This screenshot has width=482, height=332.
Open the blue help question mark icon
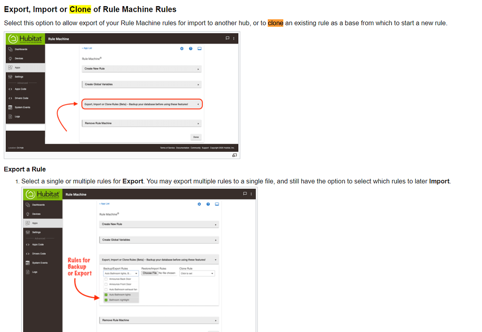point(208,204)
